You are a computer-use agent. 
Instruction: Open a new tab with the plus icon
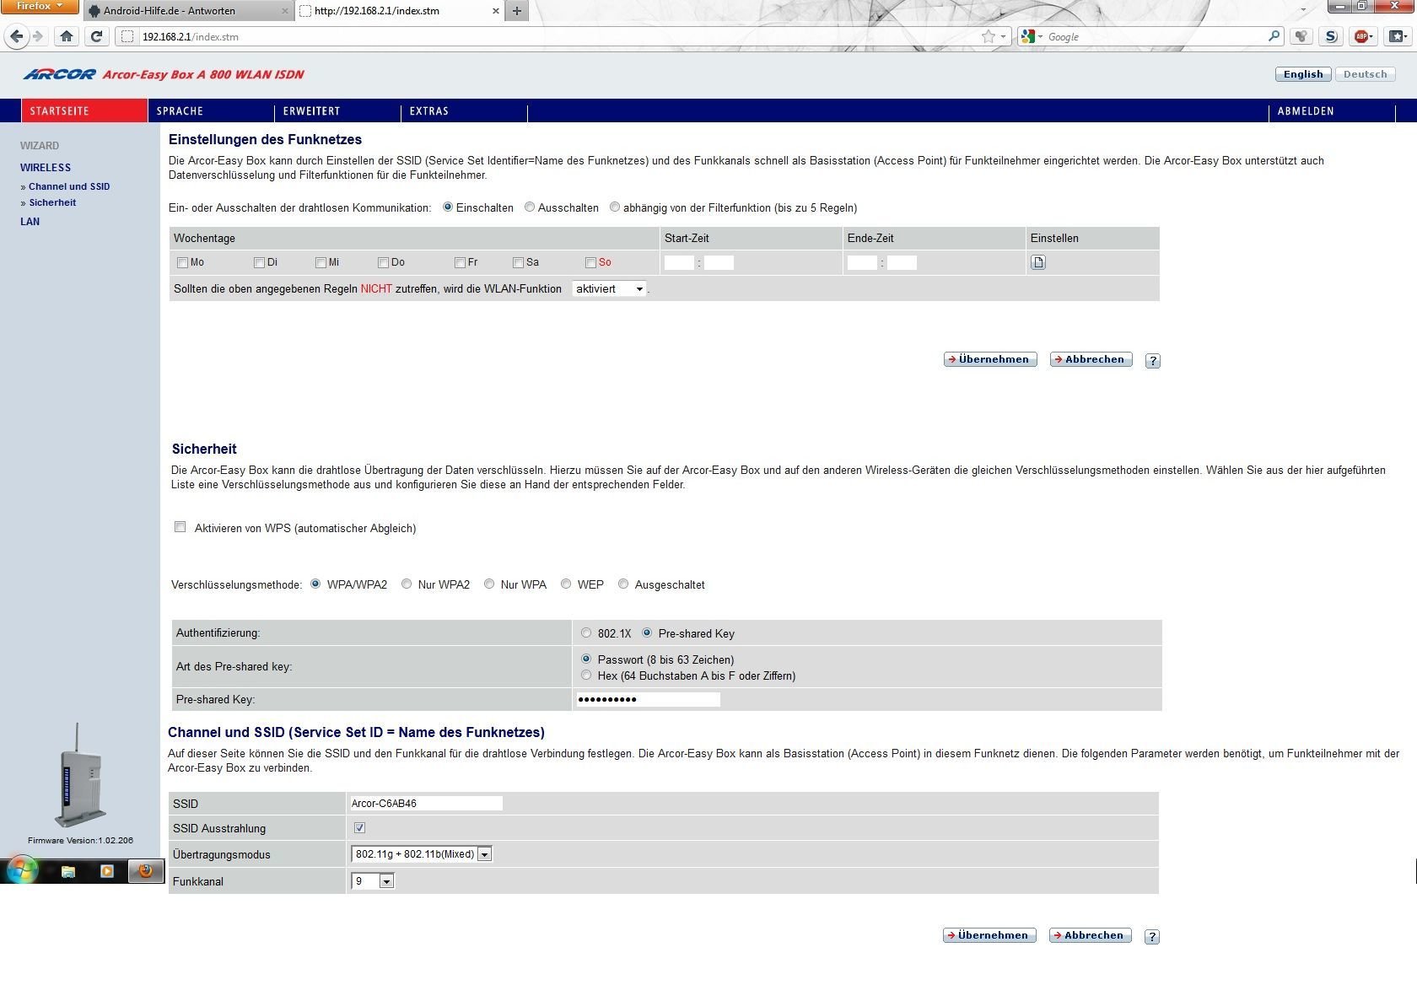click(517, 11)
